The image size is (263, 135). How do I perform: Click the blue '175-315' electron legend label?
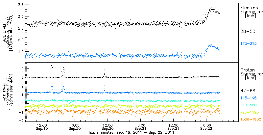[x=249, y=44]
